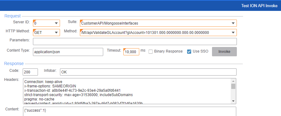Screen dimensions: 281x116
Task: Open the HTTP Method dropdown
Action: (x=56, y=33)
